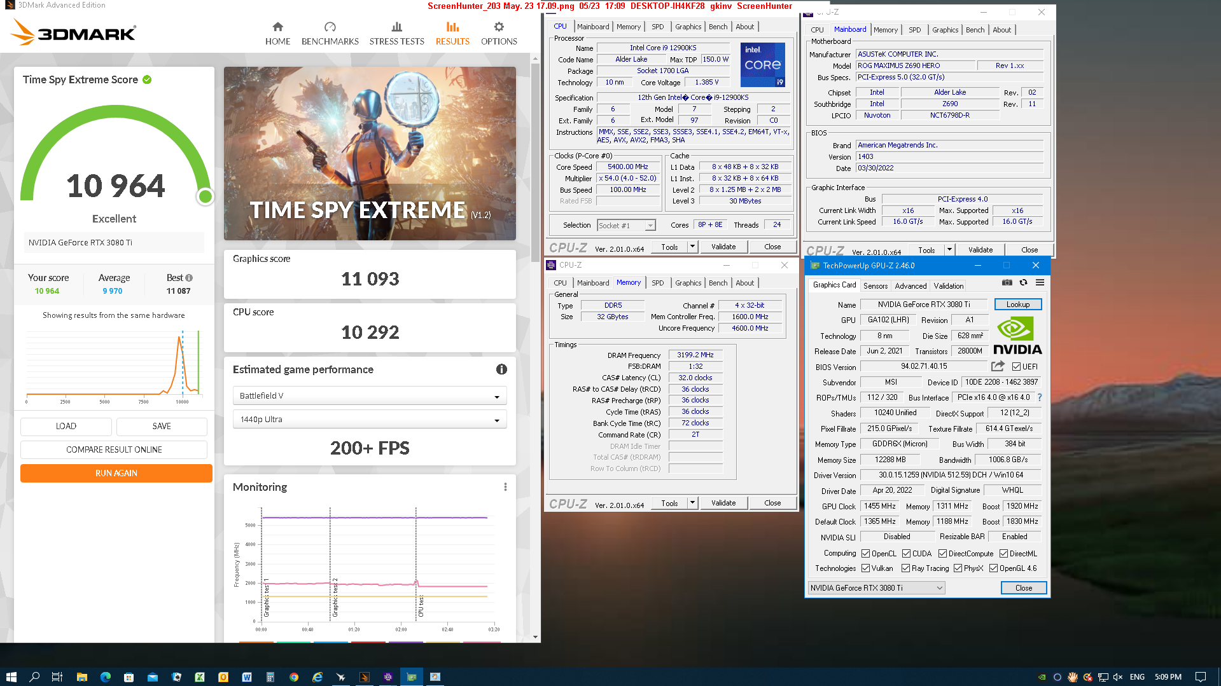Image resolution: width=1221 pixels, height=686 pixels.
Task: Click info icon next to Best score
Action: (x=189, y=278)
